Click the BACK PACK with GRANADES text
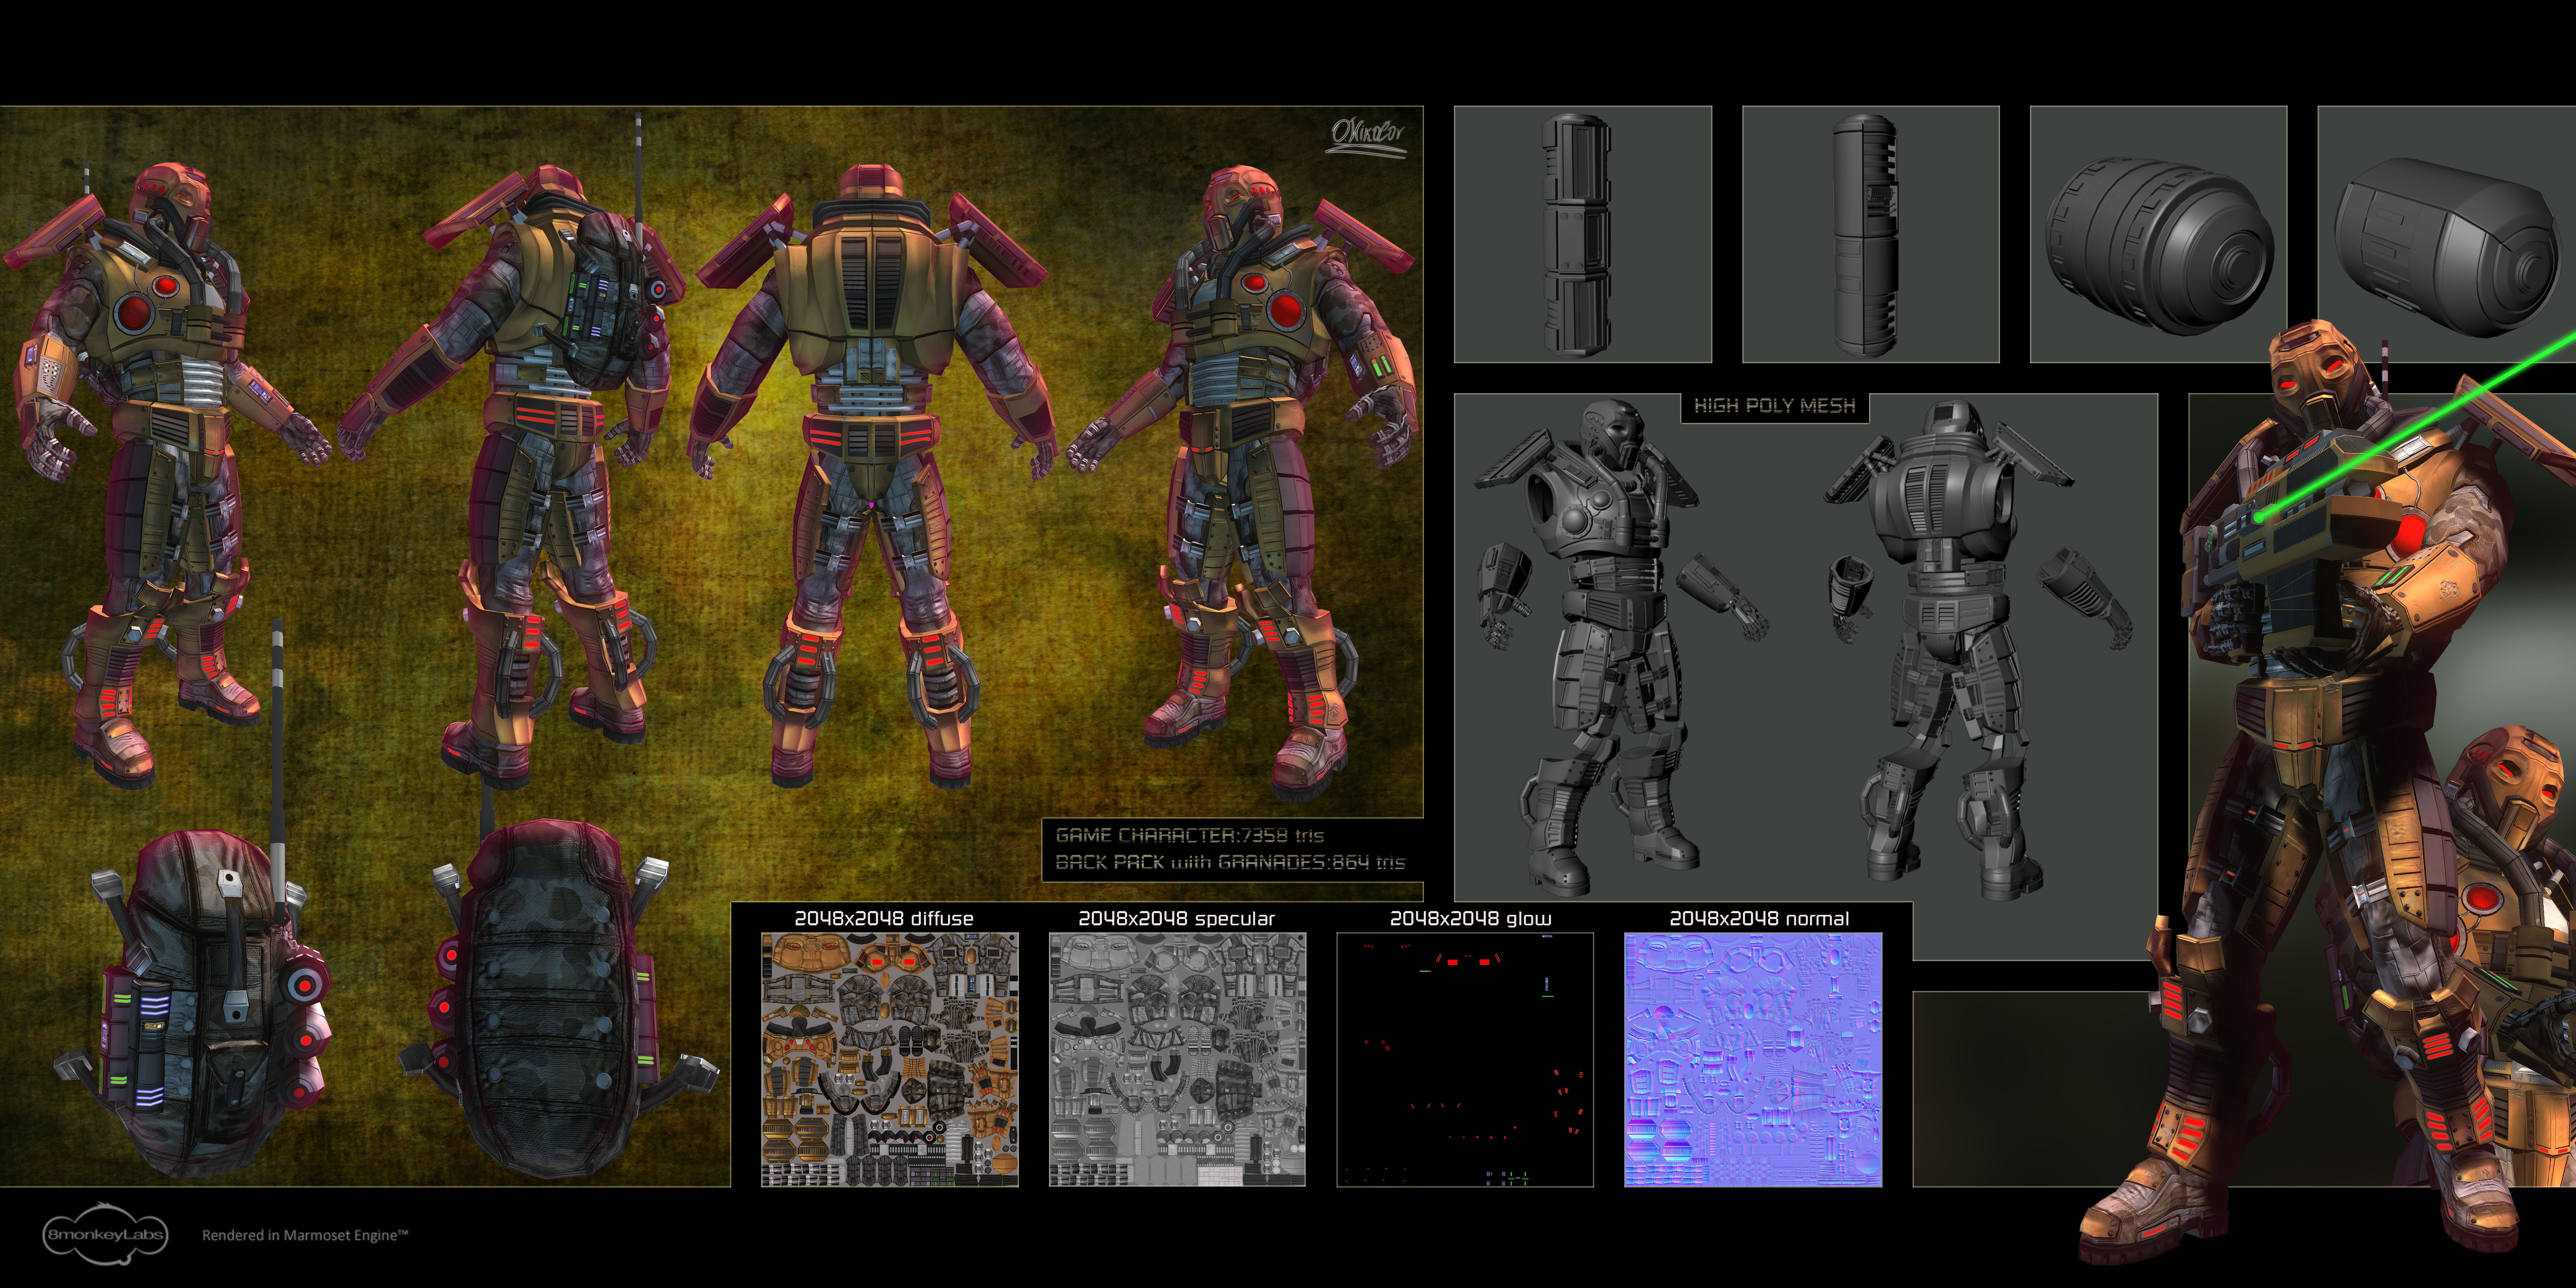 coord(1230,862)
